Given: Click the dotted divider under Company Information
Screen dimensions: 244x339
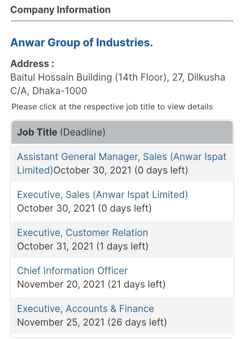Looking at the screenshot, I should (x=122, y=21).
